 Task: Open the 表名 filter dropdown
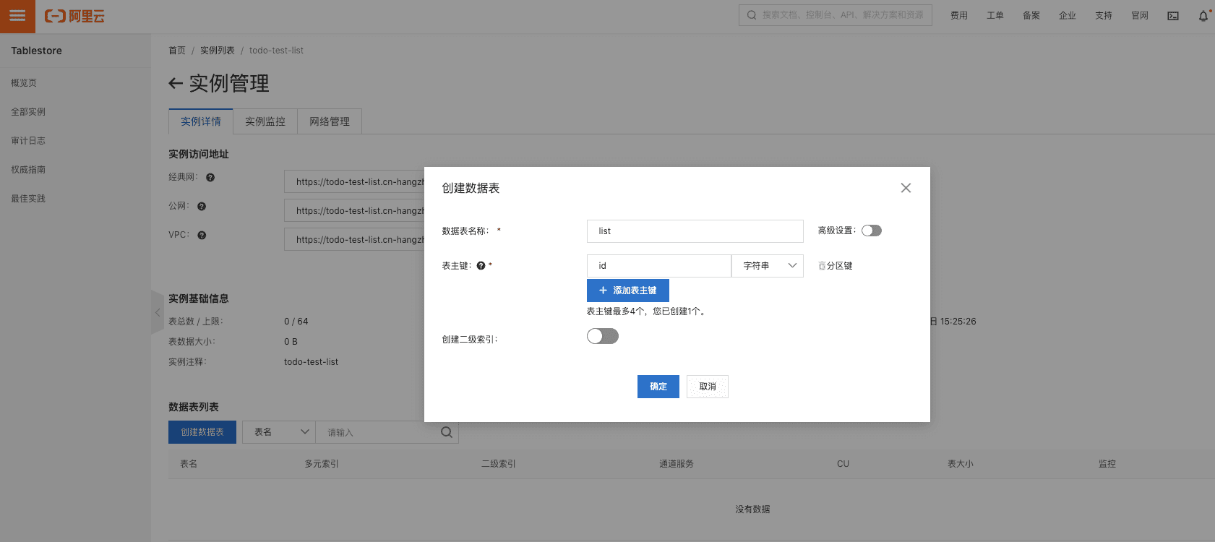[279, 432]
